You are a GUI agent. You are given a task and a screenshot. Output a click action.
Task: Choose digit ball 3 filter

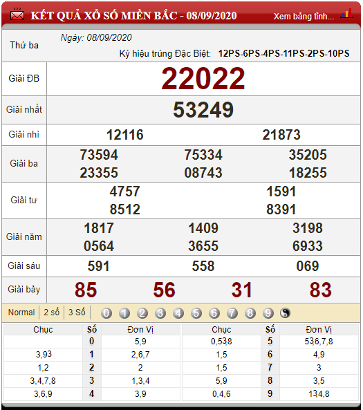(160, 313)
